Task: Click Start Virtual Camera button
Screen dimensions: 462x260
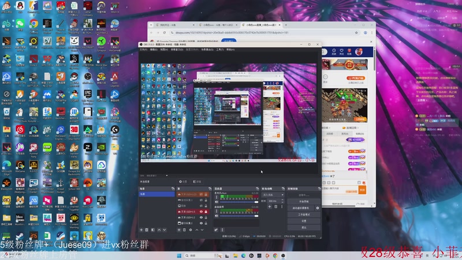Action: 300,208
